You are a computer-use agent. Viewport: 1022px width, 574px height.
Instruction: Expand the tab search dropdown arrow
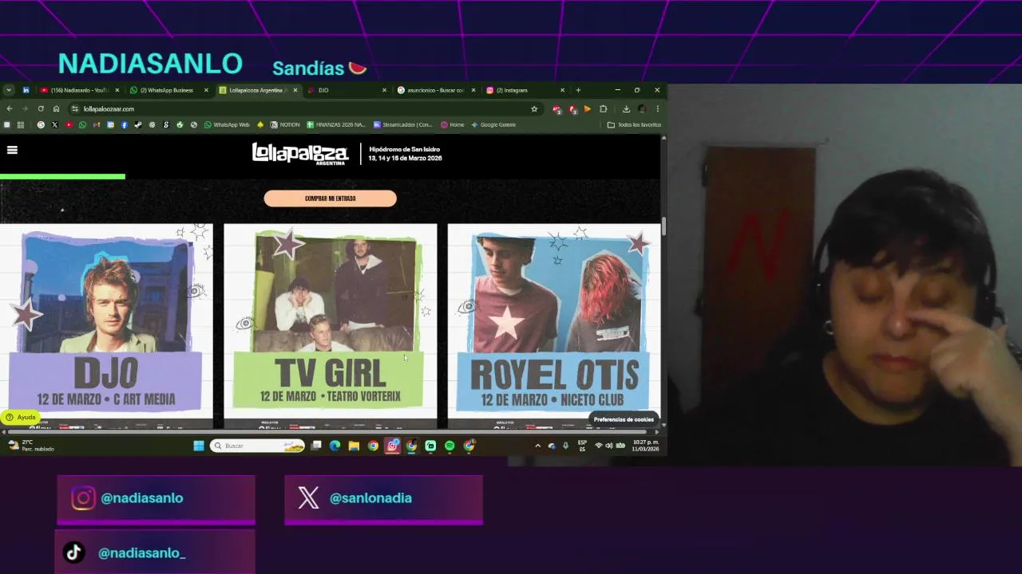coord(9,90)
